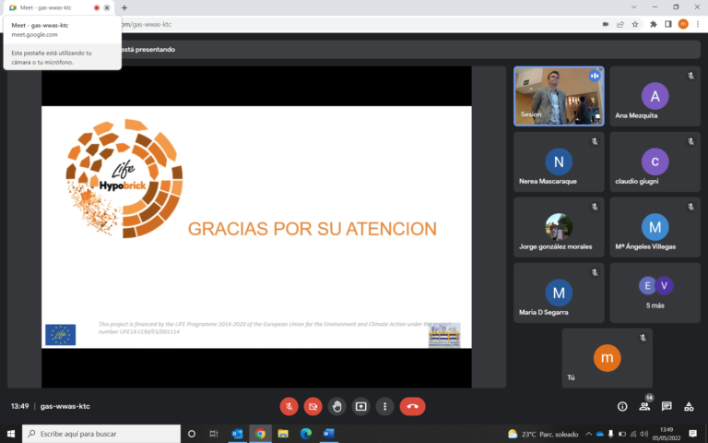Click the Life Hypobrick logo on the slide
The image size is (708, 443).
click(124, 178)
